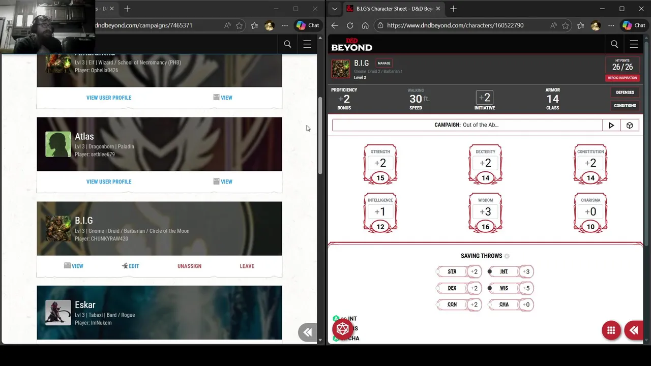651x366 pixels.
Task: Open the grid navigation menu on character sheet
Action: 611,330
